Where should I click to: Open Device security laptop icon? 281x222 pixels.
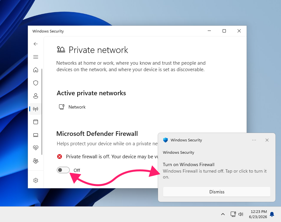[36, 135]
